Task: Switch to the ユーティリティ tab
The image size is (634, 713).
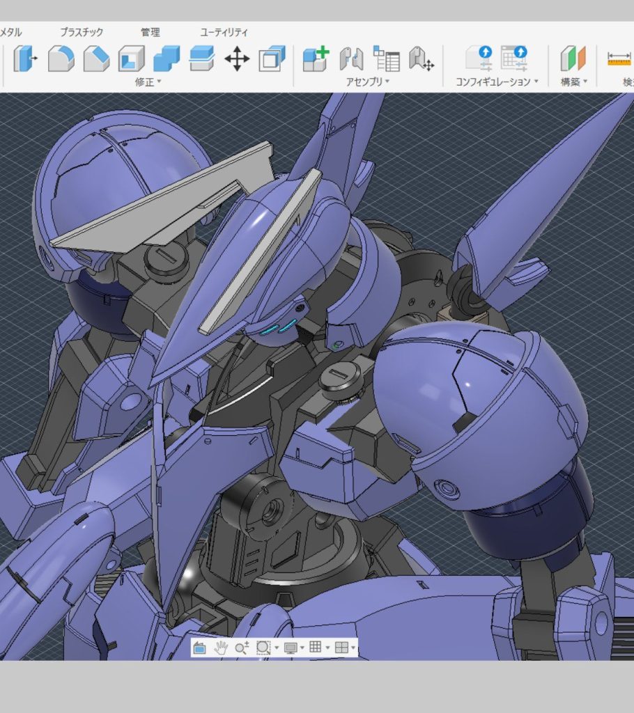Action: [224, 32]
